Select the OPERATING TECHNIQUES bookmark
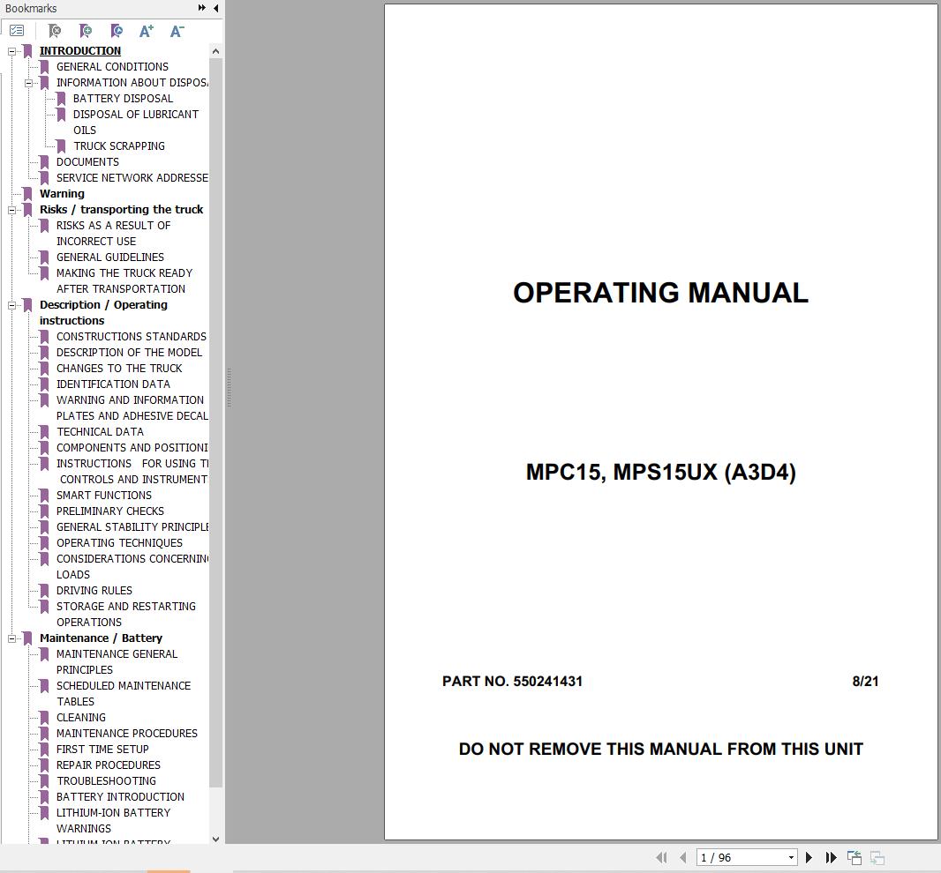The width and height of the screenshot is (941, 873). (x=119, y=543)
